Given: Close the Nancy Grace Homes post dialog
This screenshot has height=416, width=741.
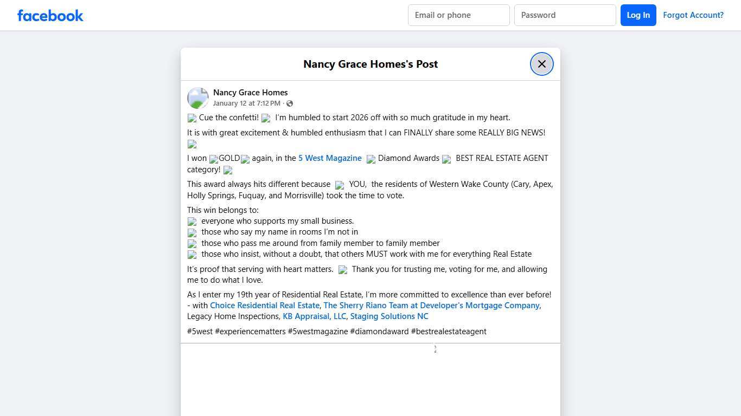Looking at the screenshot, I should (x=541, y=64).
